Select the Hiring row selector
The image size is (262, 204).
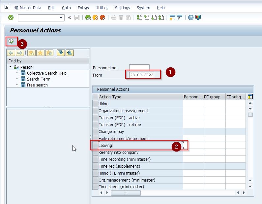[95, 104]
